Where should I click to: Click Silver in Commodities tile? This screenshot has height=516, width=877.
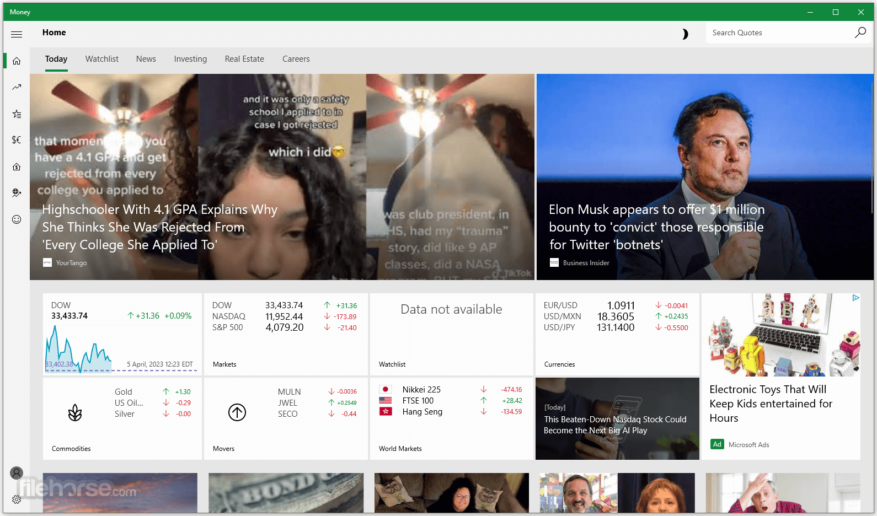coord(125,414)
